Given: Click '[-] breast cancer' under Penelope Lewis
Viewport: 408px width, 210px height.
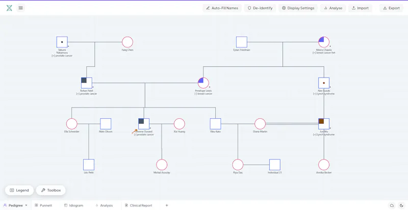Looking at the screenshot, I should pyautogui.click(x=203, y=94).
